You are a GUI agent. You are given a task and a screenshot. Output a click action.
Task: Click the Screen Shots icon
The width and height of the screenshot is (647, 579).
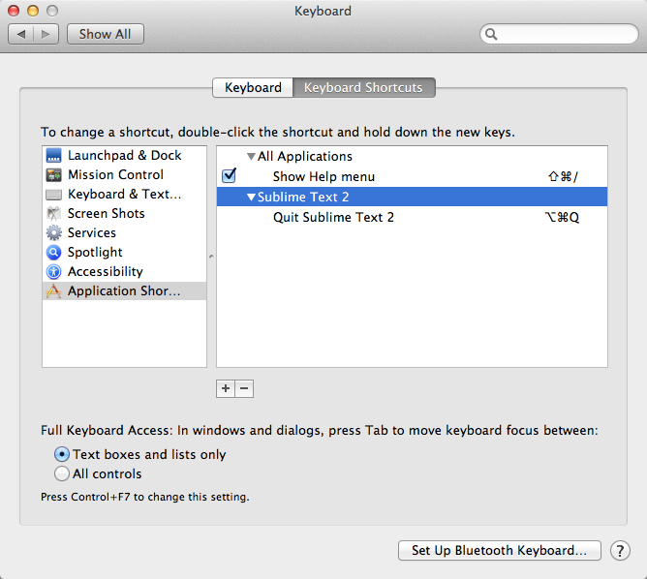53,214
